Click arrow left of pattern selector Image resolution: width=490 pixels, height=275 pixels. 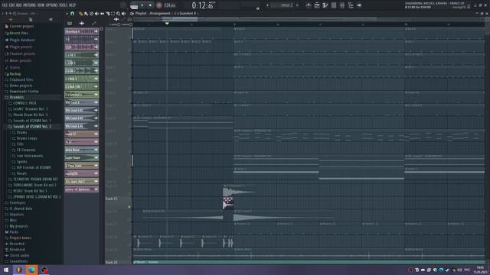pyautogui.click(x=267, y=5)
